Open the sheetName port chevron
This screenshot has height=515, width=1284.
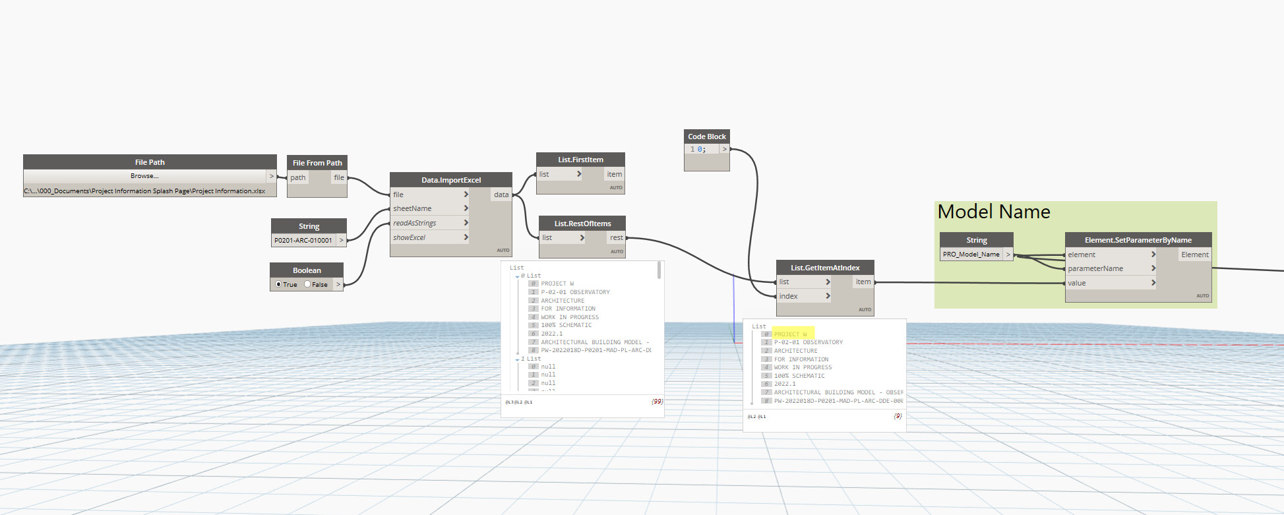[x=466, y=208]
